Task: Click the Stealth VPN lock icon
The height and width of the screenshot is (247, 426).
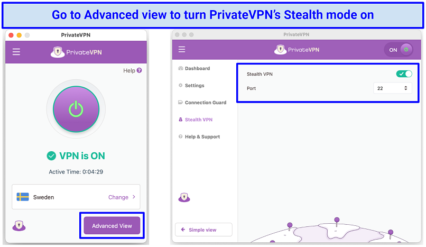Action: 180,120
